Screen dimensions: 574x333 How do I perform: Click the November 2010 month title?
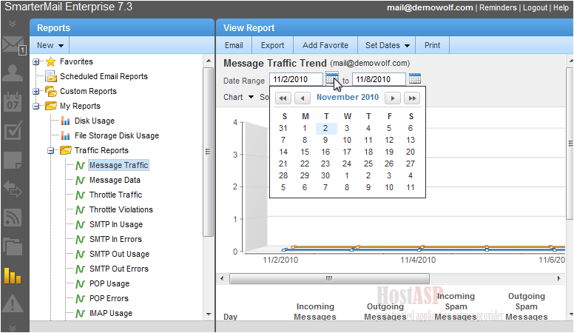point(348,98)
